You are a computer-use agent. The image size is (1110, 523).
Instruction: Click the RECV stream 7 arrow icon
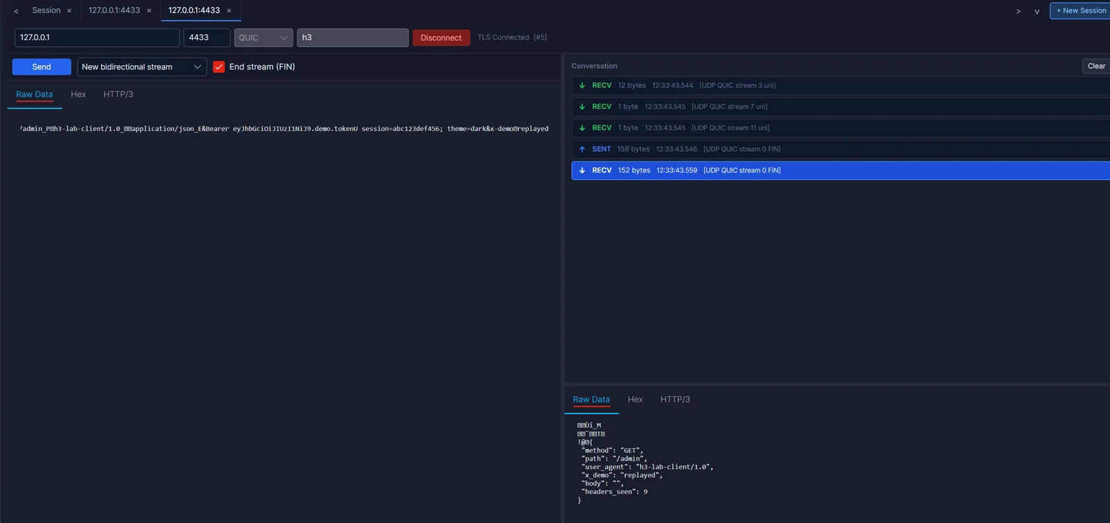pos(582,107)
